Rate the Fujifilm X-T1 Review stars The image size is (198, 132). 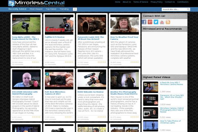pos(69,62)
